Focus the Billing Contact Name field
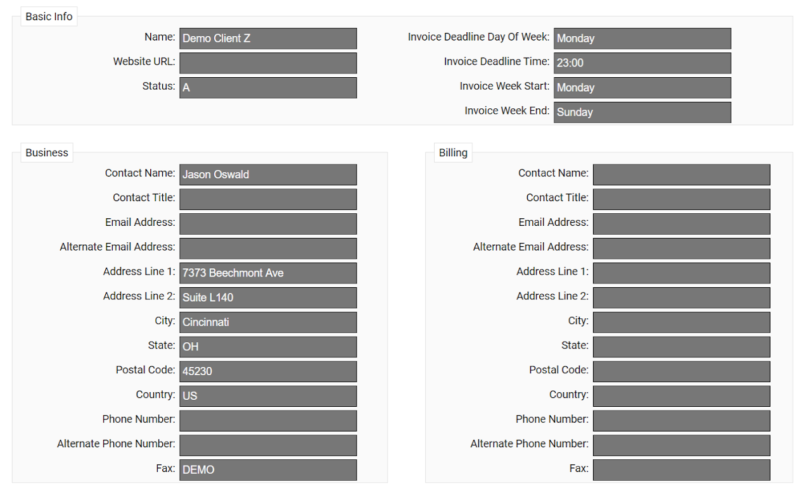Viewport: 811px width, 484px height. point(682,174)
